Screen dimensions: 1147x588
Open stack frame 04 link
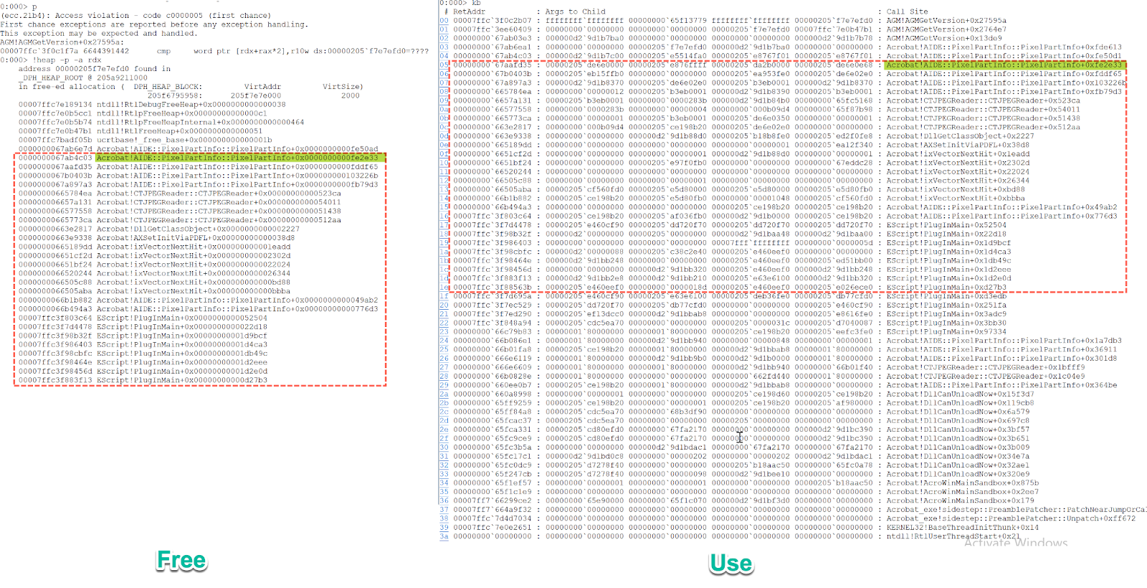(x=444, y=56)
